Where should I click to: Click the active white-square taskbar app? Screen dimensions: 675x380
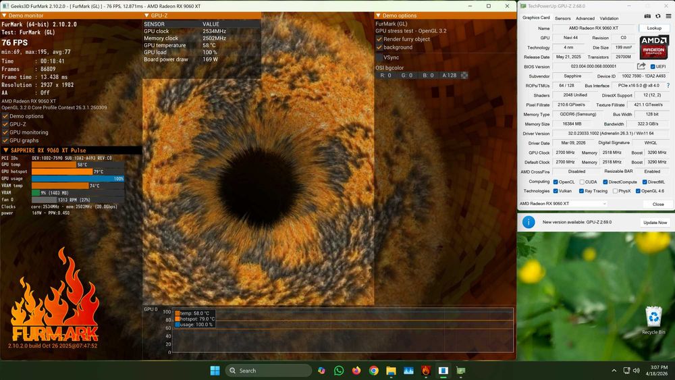click(x=443, y=371)
